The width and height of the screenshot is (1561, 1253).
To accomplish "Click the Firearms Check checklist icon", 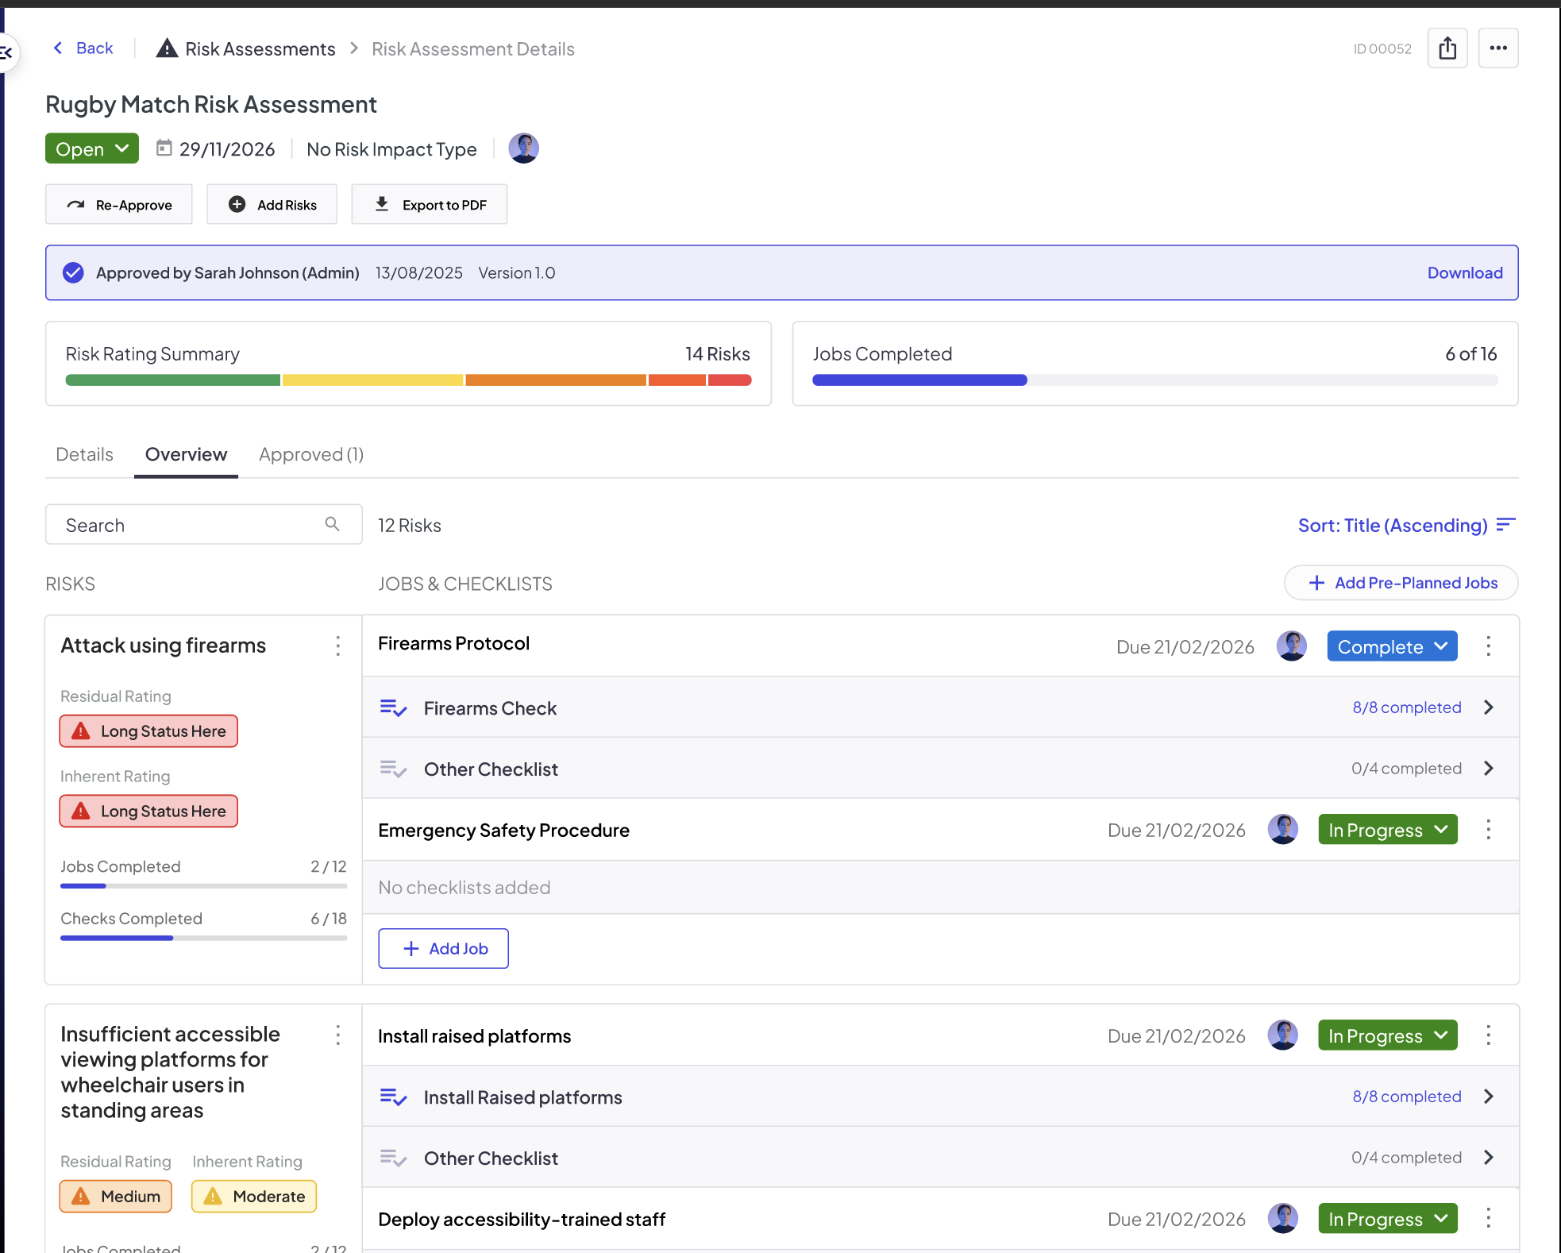I will [x=393, y=707].
